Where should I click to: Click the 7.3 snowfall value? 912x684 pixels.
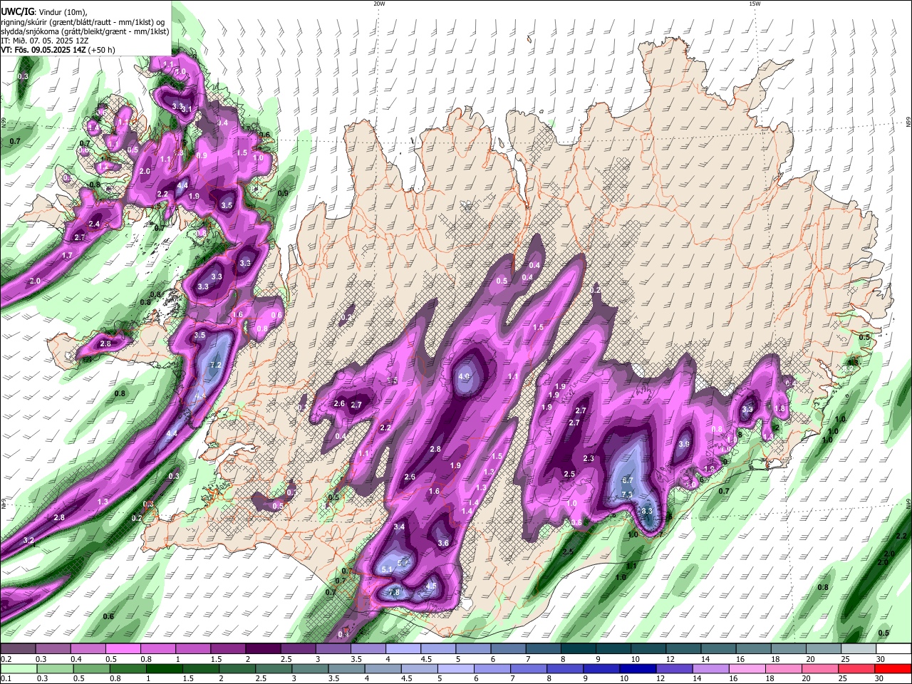(x=627, y=494)
